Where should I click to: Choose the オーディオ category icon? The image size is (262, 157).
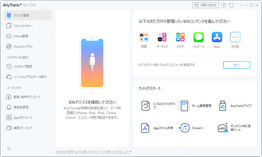162,37
